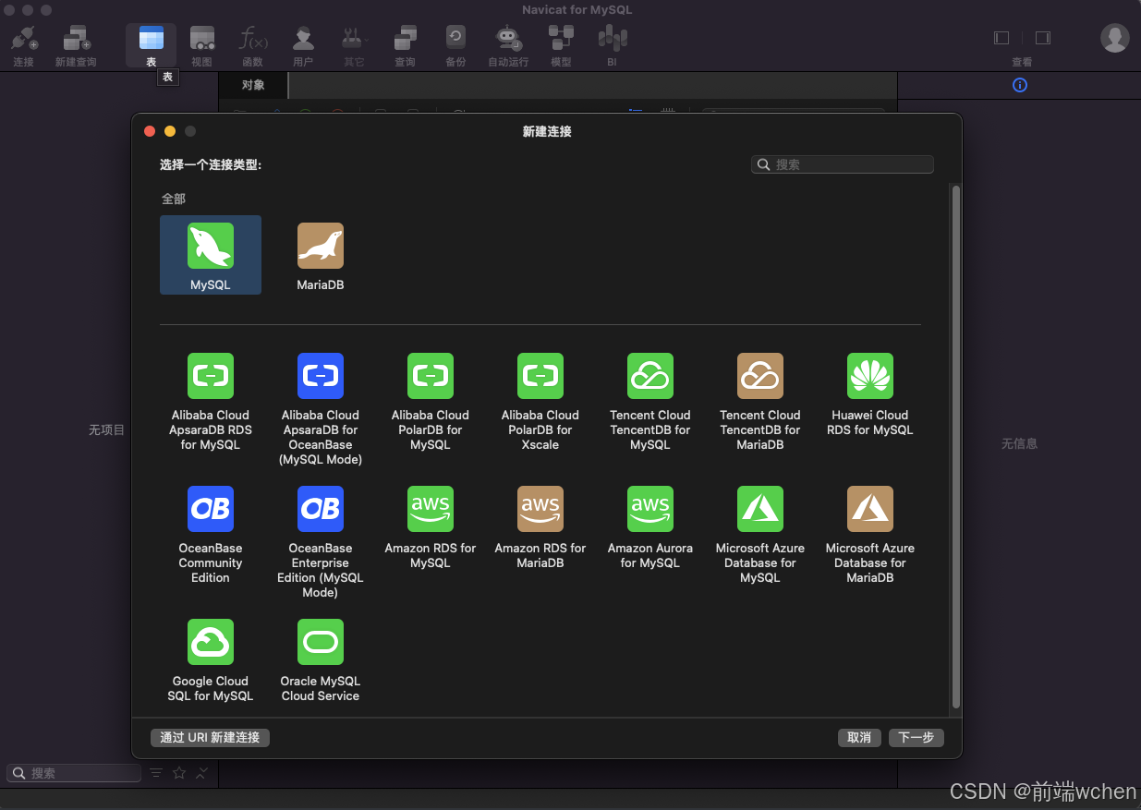The image size is (1141, 810).
Task: Choose Alibaba Cloud ApsaraDB RDS for MySQL
Action: [211, 402]
